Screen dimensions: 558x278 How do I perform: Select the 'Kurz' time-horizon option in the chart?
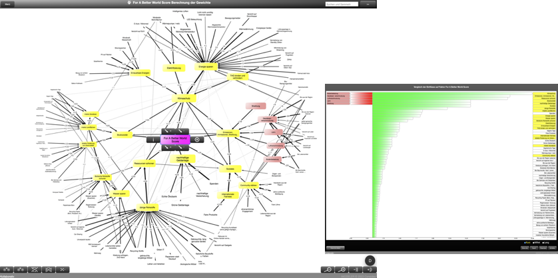pos(527,243)
